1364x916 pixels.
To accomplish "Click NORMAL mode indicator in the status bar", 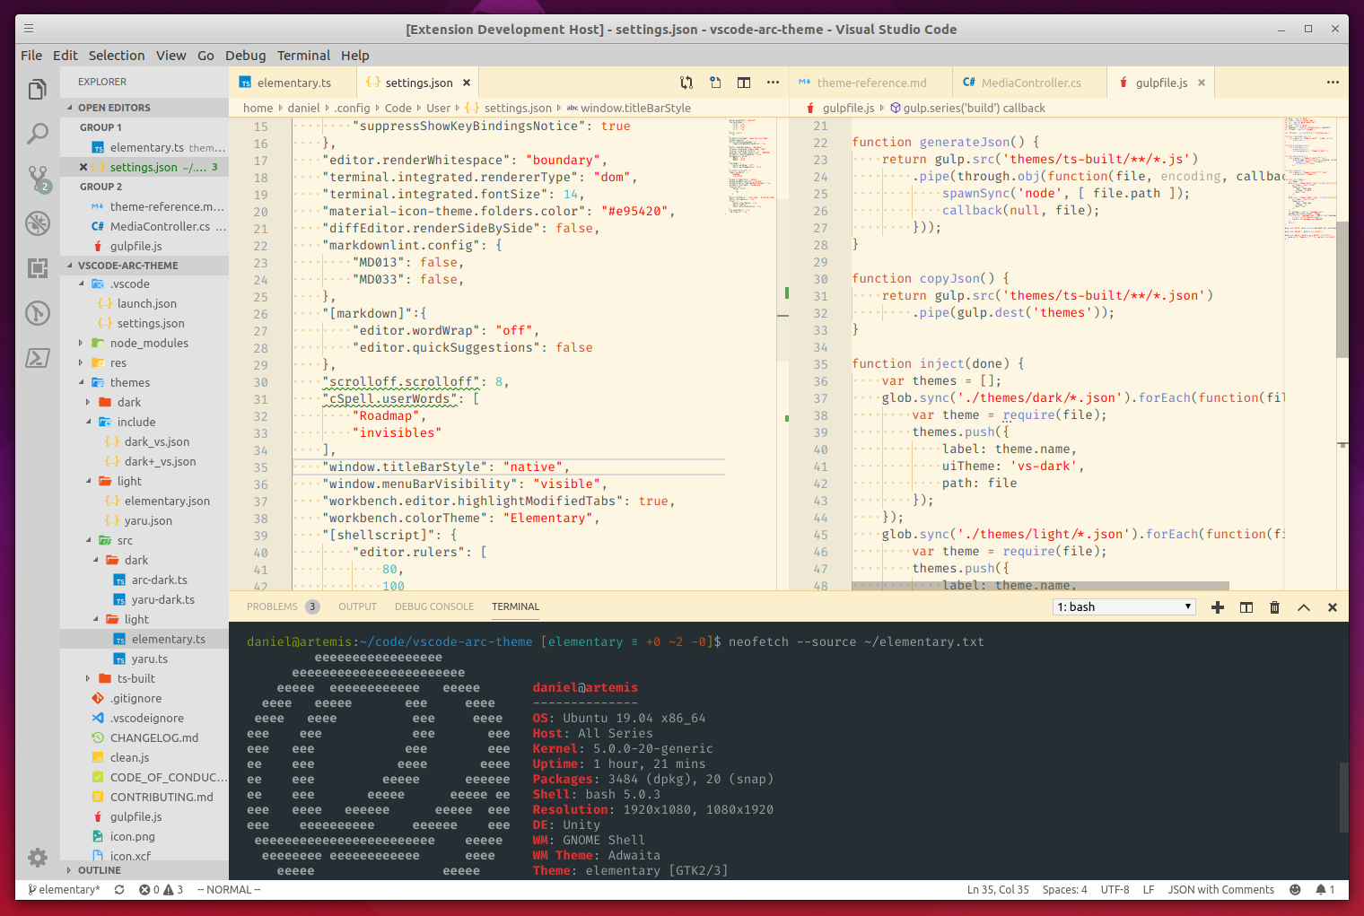I will click(x=228, y=889).
